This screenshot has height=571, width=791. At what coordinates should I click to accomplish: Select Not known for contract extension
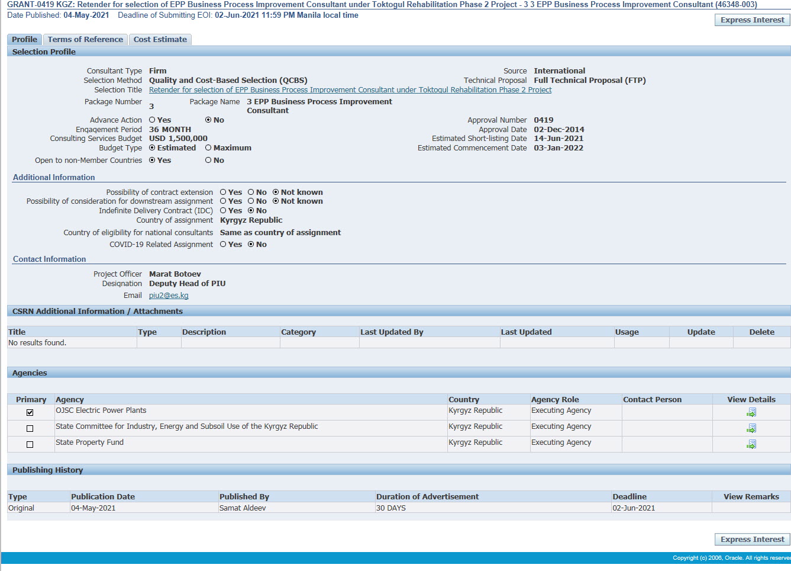[x=276, y=192]
